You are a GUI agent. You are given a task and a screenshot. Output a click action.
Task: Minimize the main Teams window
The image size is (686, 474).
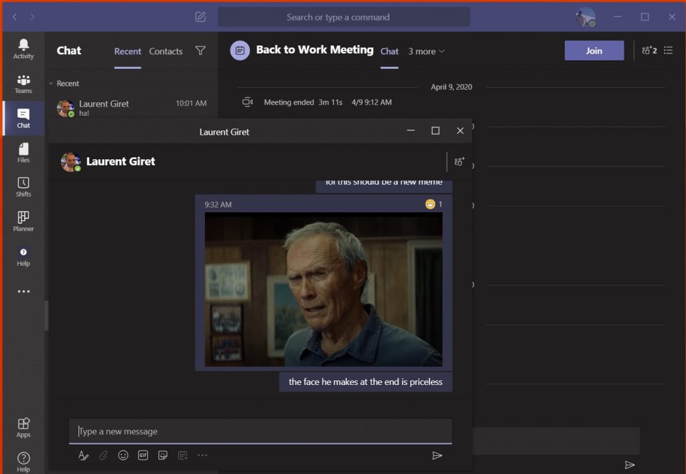[617, 17]
